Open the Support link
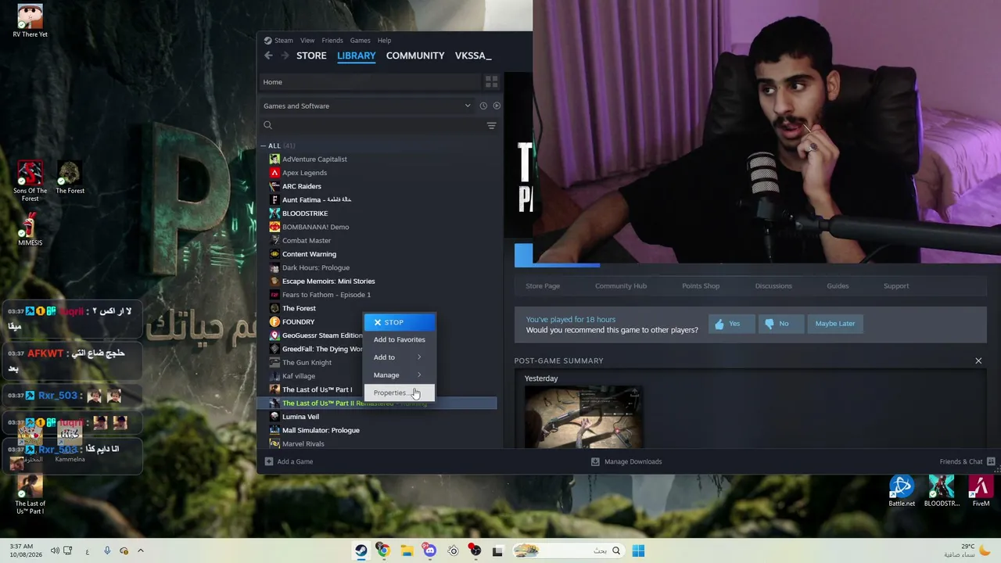1001x563 pixels. coord(896,286)
